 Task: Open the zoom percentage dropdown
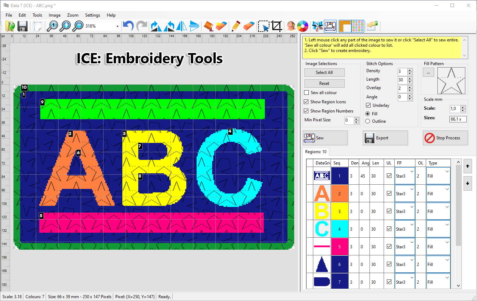pyautogui.click(x=117, y=27)
